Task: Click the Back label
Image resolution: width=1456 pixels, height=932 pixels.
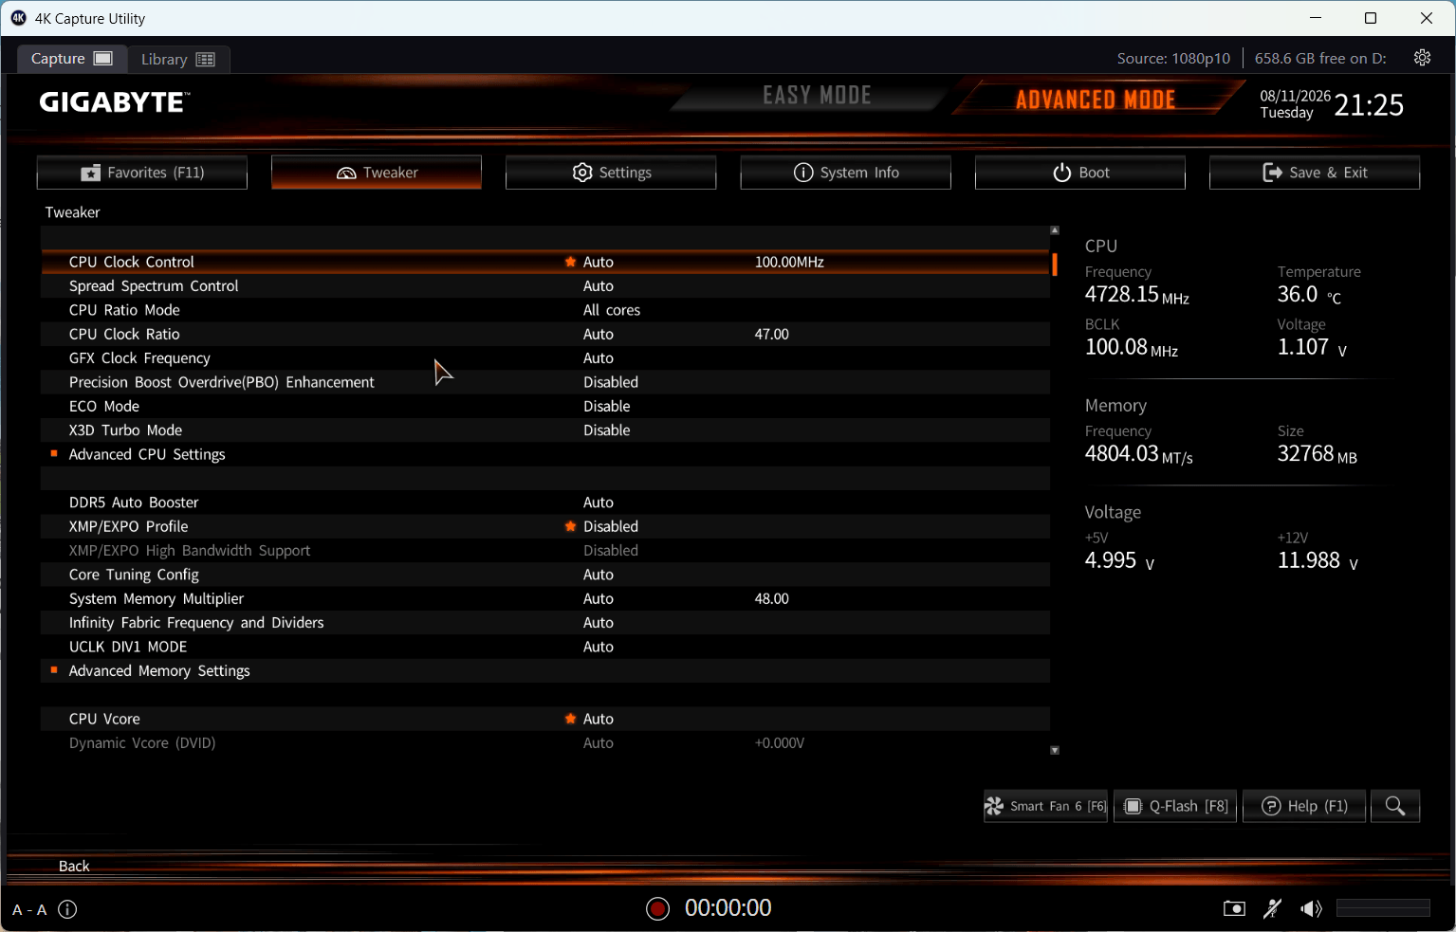Action: [x=74, y=866]
